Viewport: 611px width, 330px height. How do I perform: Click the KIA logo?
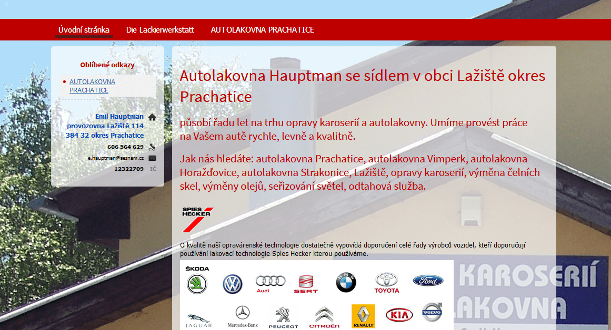click(399, 315)
